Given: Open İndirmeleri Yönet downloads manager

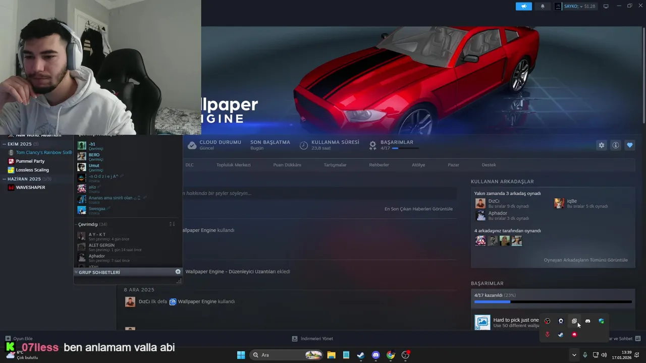Looking at the screenshot, I should pos(312,339).
